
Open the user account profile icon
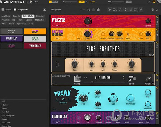(x=44, y=10)
